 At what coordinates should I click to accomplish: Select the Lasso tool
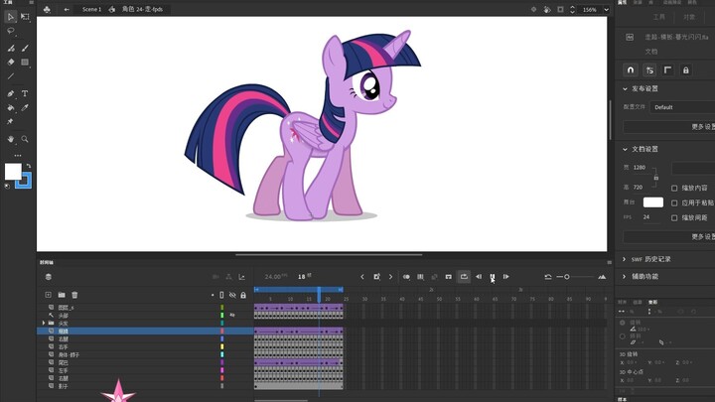[11, 31]
